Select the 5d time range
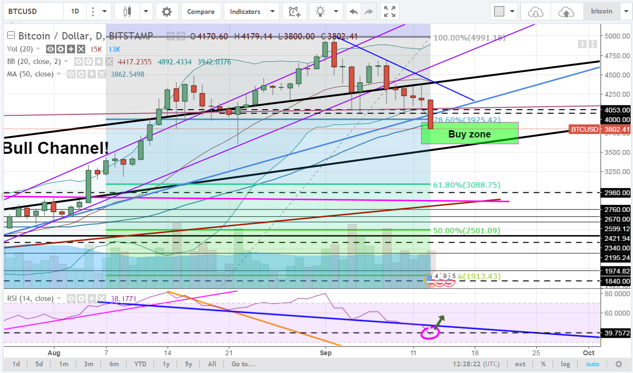633x373 pixels. [x=39, y=364]
